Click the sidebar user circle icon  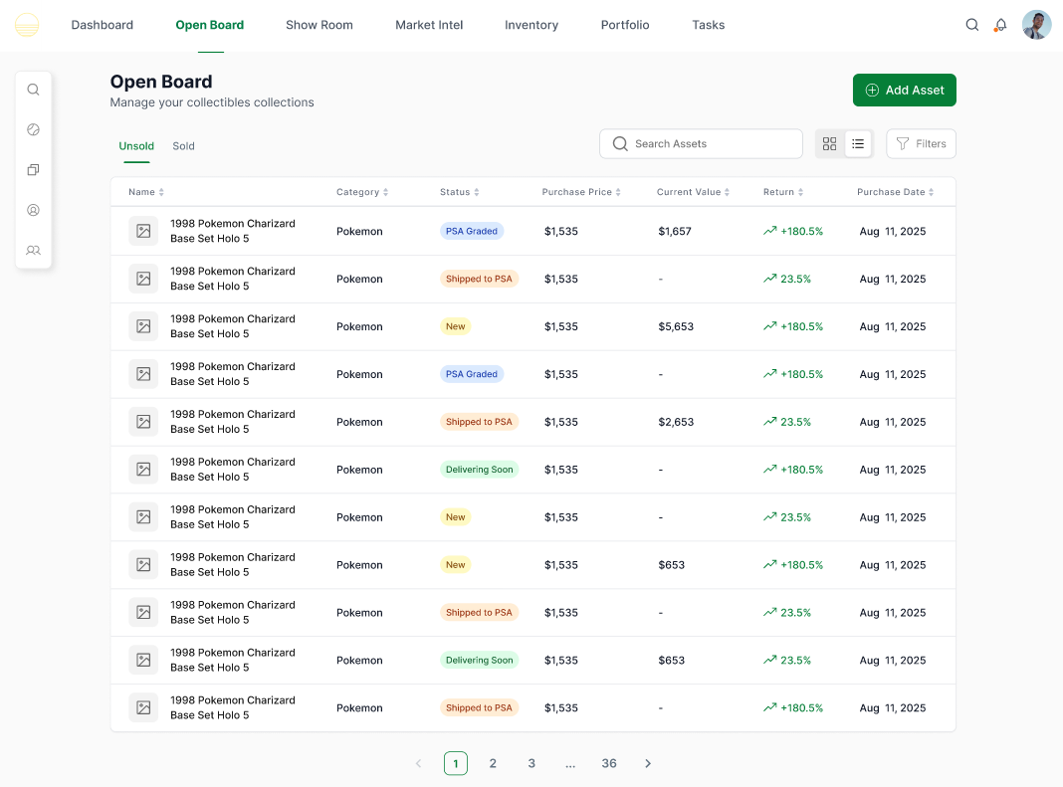point(33,210)
